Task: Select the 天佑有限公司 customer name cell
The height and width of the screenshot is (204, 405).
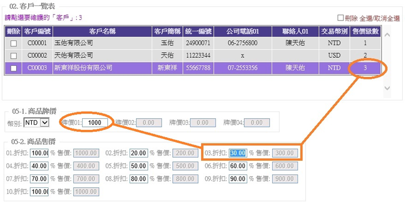Action: [x=102, y=56]
